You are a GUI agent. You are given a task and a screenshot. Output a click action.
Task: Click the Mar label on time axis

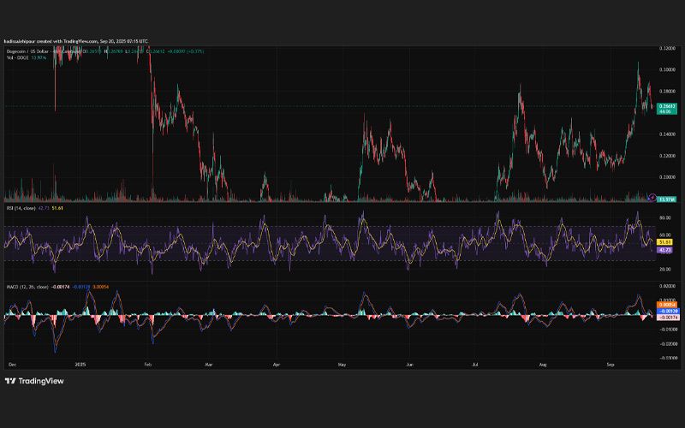click(209, 365)
